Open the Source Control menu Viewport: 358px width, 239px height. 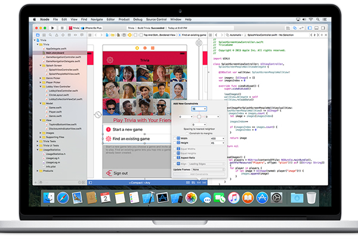pyautogui.click(x=156, y=20)
